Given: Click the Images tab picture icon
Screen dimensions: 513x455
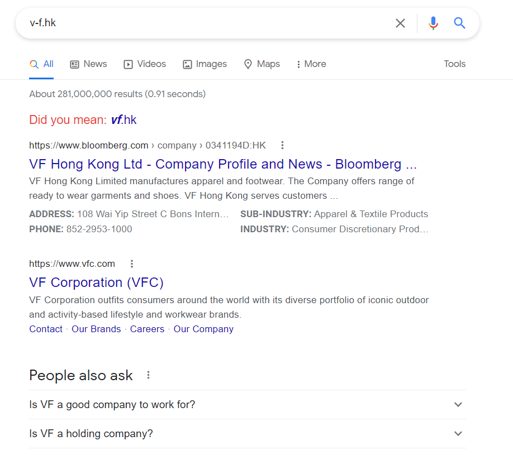Looking at the screenshot, I should (x=187, y=64).
